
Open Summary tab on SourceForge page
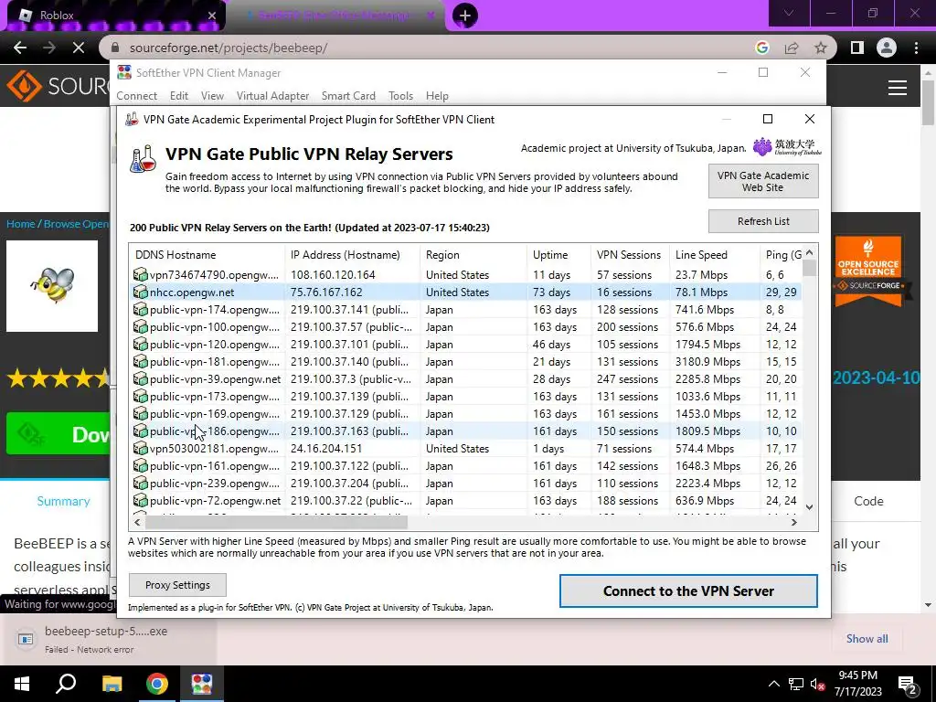tap(63, 501)
